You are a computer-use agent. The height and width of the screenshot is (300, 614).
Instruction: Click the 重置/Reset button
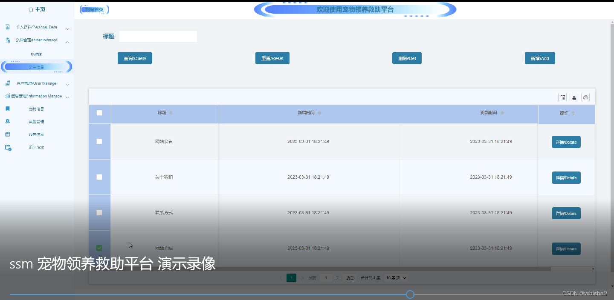[x=272, y=58]
